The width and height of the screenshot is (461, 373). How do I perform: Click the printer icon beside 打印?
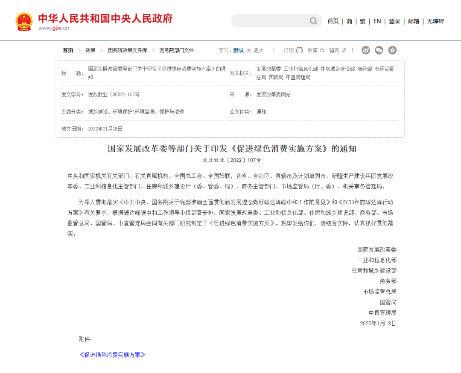pyautogui.click(x=299, y=50)
